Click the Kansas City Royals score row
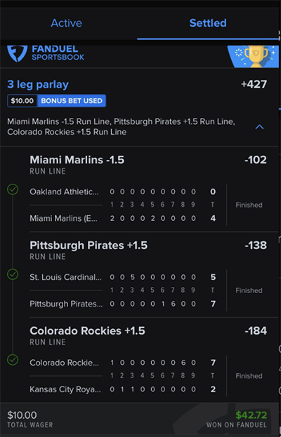Viewport: 281px width, 437px height. point(123,389)
